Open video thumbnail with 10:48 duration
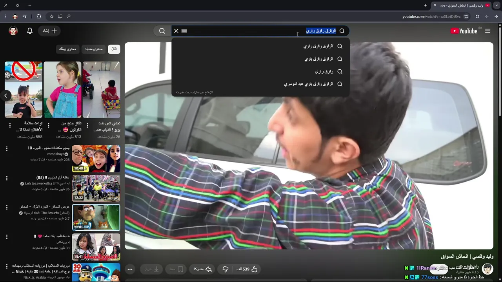Image resolution: width=502 pixels, height=282 pixels. coord(96,159)
